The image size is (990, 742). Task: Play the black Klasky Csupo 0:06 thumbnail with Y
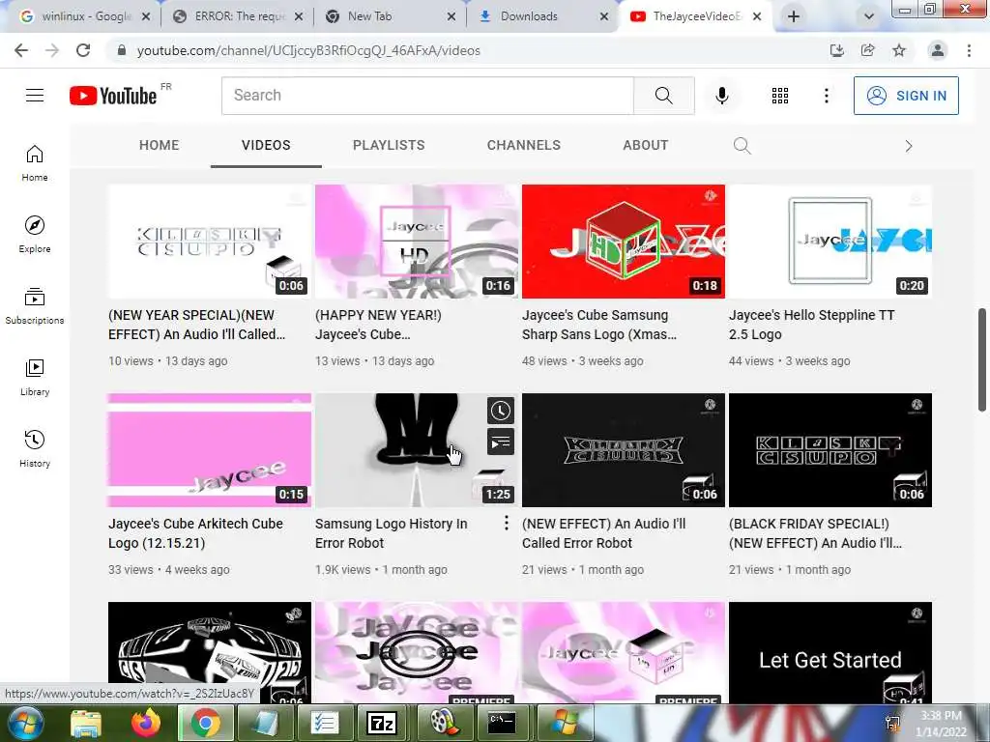click(x=830, y=450)
